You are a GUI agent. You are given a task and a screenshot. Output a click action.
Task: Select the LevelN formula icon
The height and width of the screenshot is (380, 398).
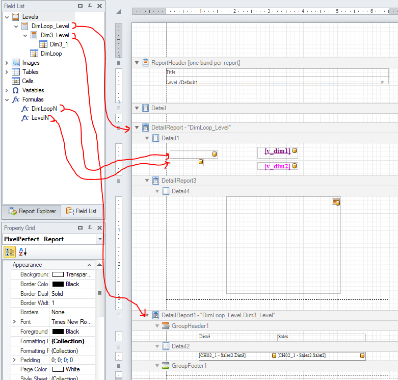25,118
